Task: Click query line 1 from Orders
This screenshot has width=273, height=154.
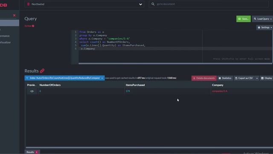Action: (x=92, y=32)
